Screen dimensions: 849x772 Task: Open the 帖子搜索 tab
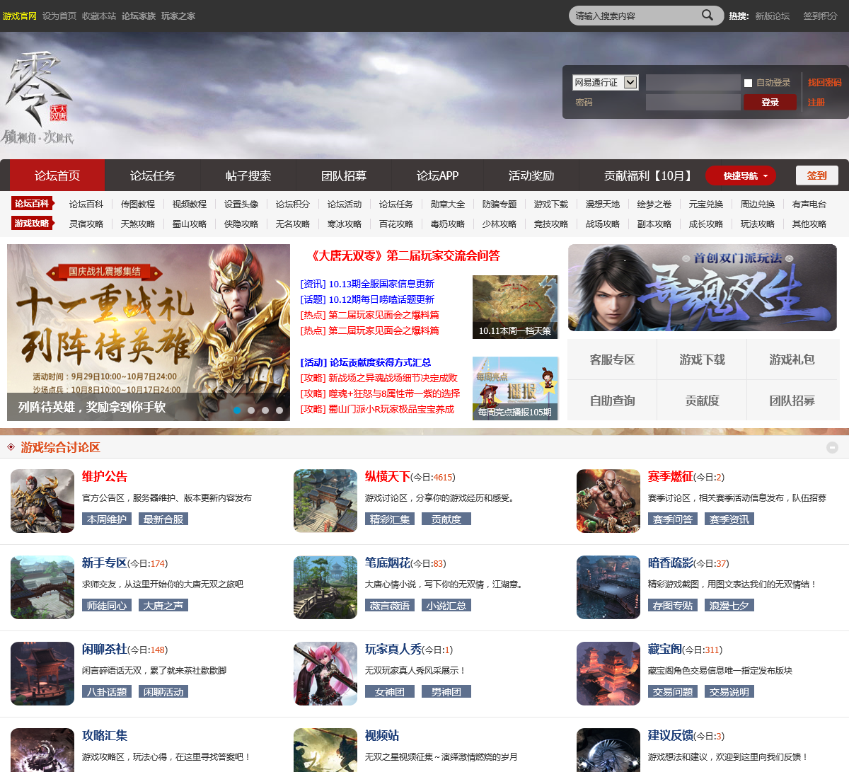pyautogui.click(x=248, y=175)
